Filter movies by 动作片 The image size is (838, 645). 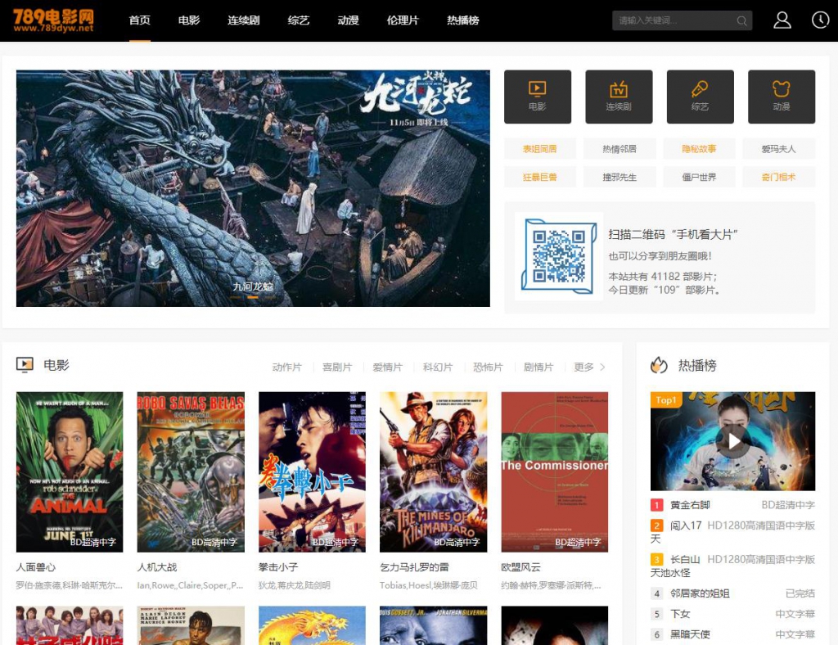(287, 368)
